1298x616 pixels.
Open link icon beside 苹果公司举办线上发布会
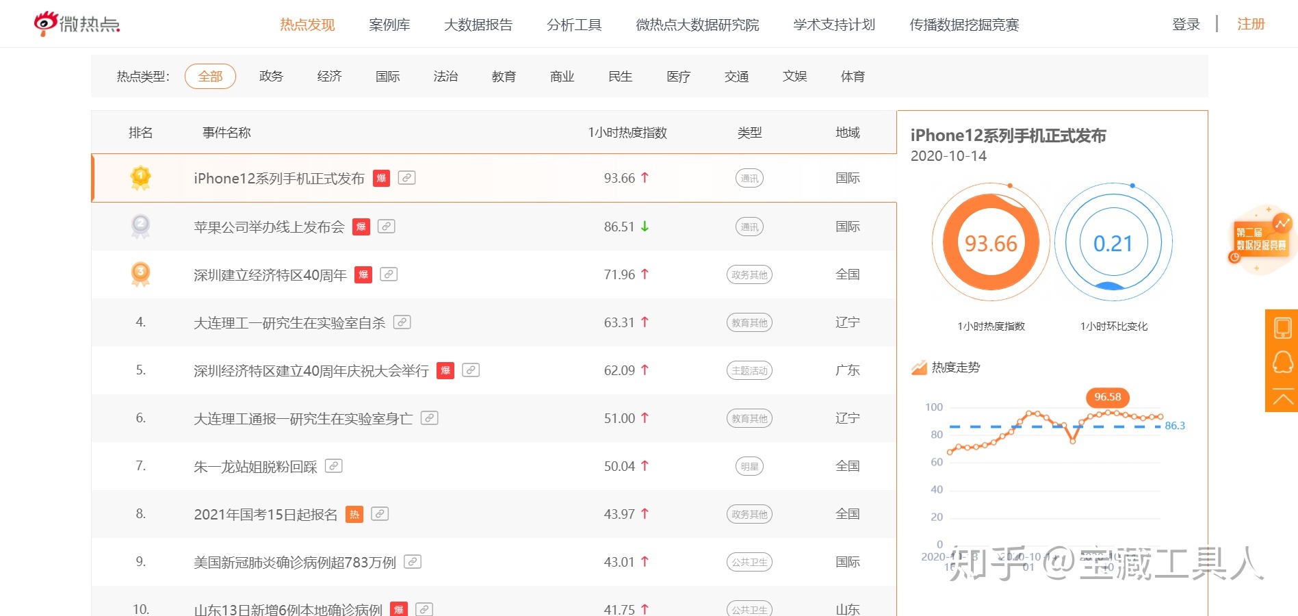(x=387, y=227)
